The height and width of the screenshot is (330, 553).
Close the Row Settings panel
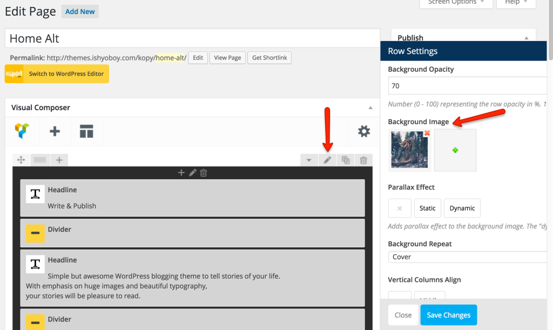tap(403, 315)
